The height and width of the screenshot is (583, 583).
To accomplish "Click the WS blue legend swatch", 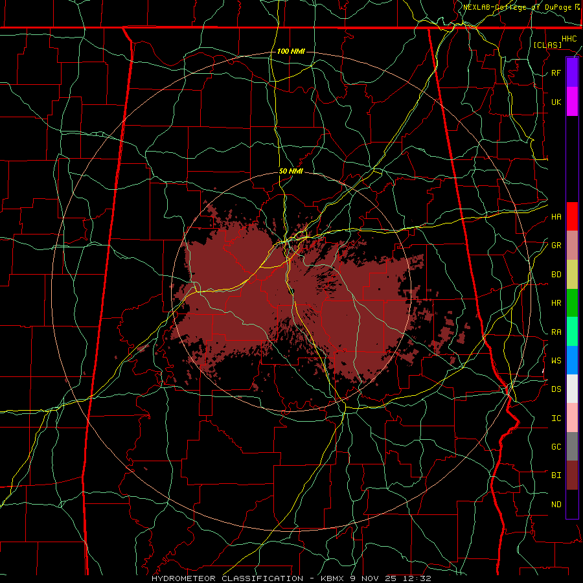I will [x=572, y=360].
